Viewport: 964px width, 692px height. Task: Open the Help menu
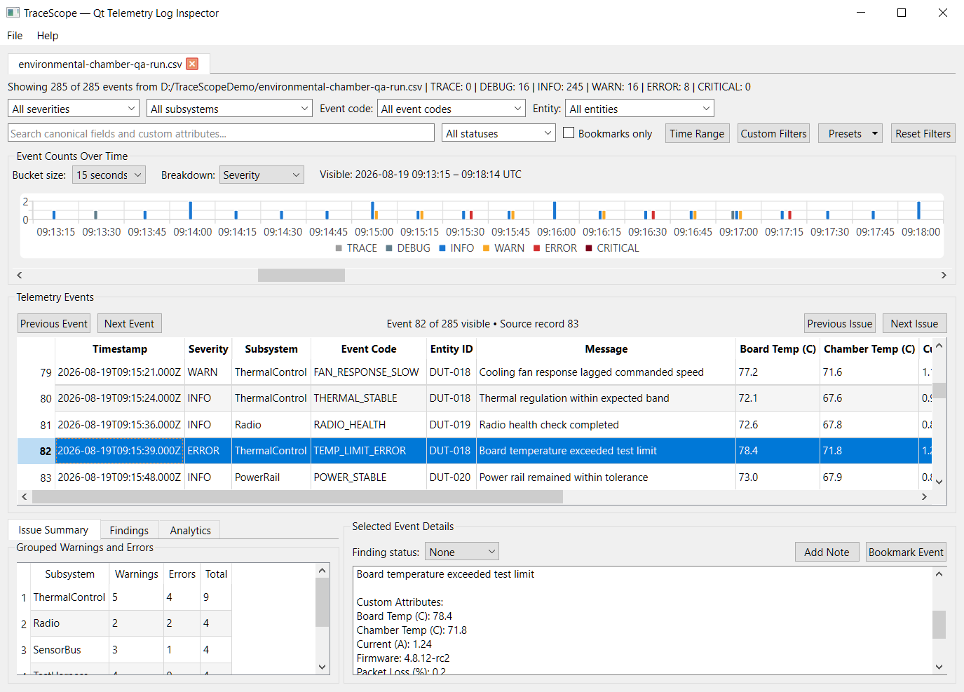click(x=48, y=36)
